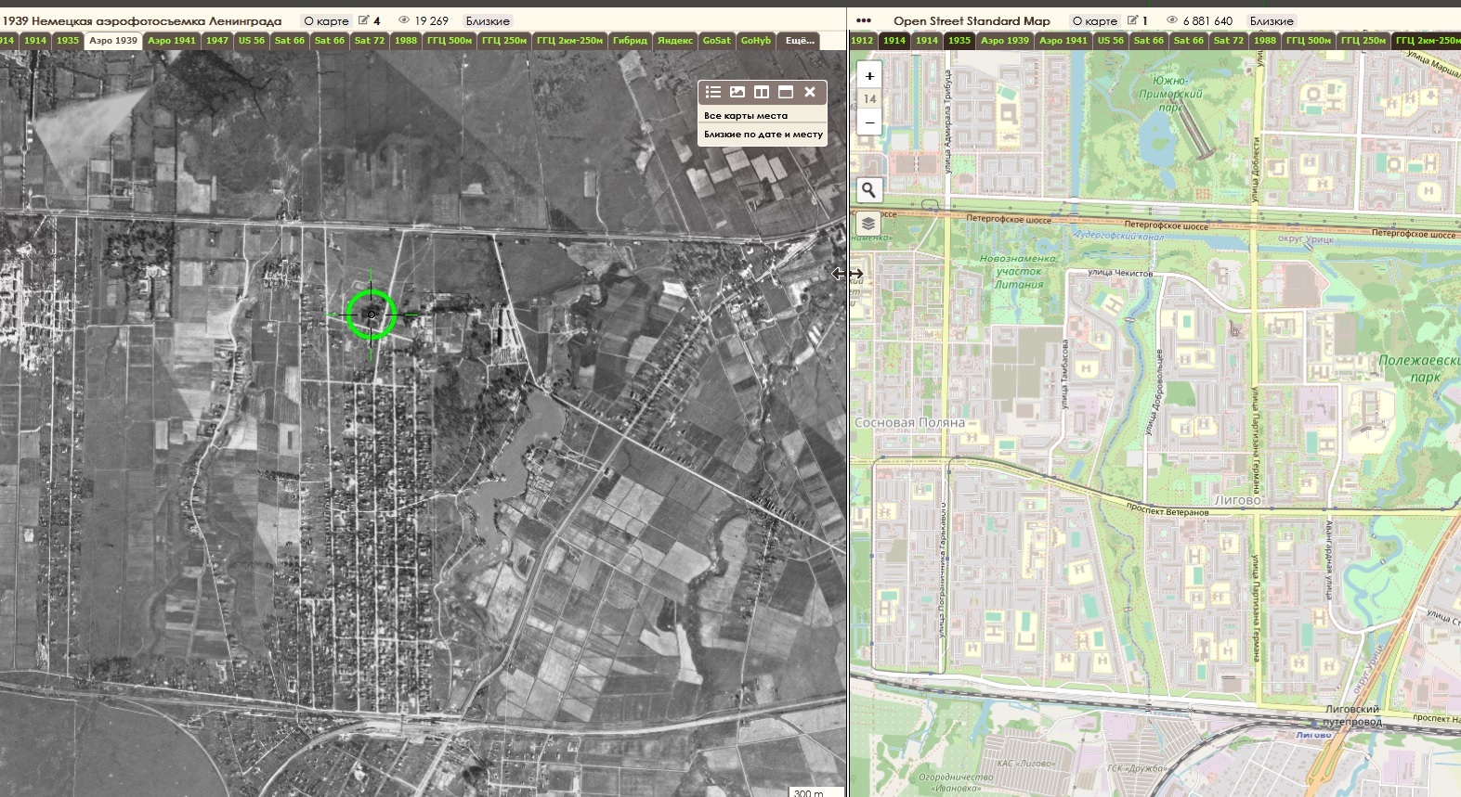Switch left panel to the 1935 tab
Viewport: 1461px width, 797px height.
[68, 41]
